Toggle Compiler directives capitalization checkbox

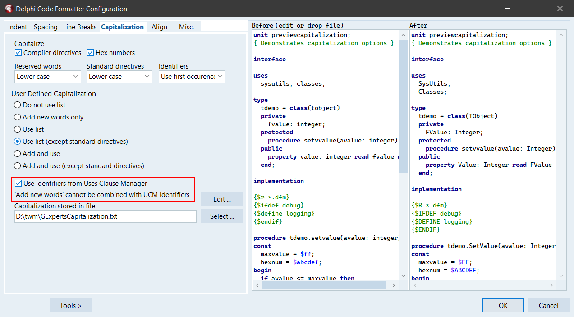(x=18, y=53)
